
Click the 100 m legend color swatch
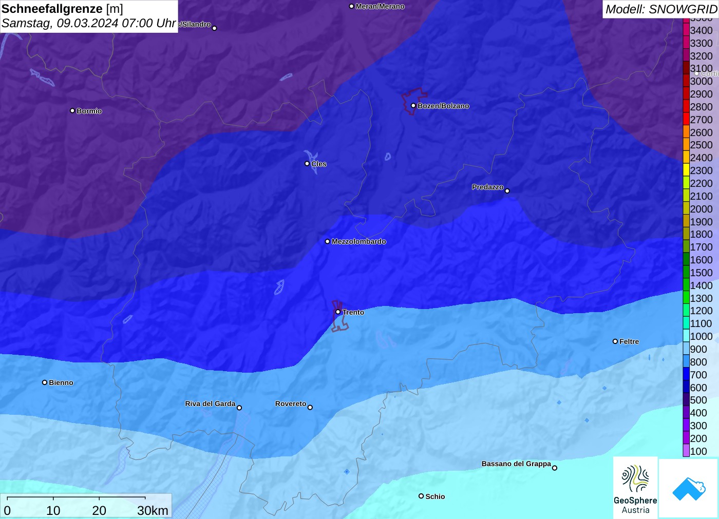click(x=686, y=451)
